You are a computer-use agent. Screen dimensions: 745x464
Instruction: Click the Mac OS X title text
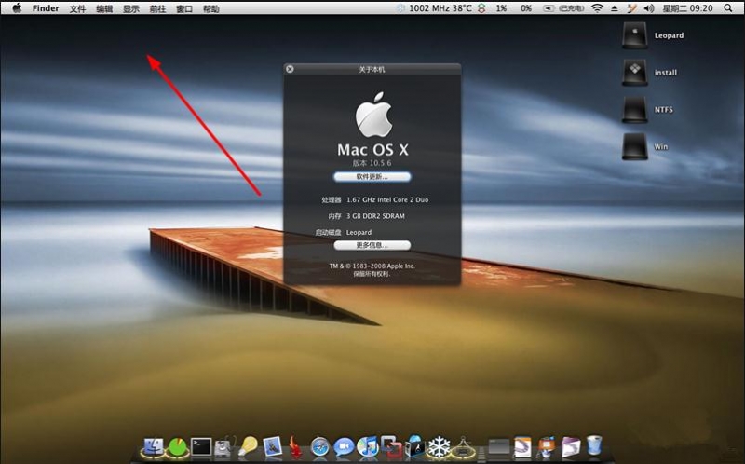372,150
